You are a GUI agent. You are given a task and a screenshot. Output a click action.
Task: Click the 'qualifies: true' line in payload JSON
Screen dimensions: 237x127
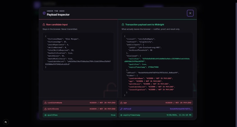tap(138, 64)
